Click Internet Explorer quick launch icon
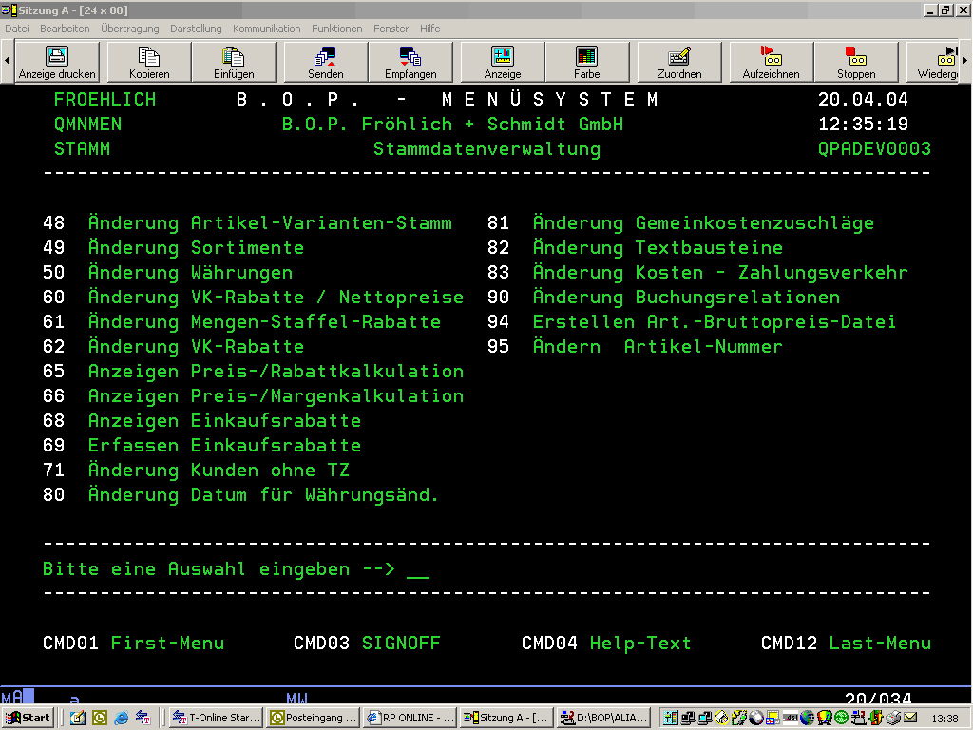Screen dimensions: 973x730 click(121, 719)
